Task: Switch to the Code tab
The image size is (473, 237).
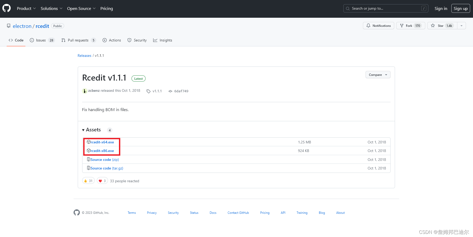Action: point(16,40)
